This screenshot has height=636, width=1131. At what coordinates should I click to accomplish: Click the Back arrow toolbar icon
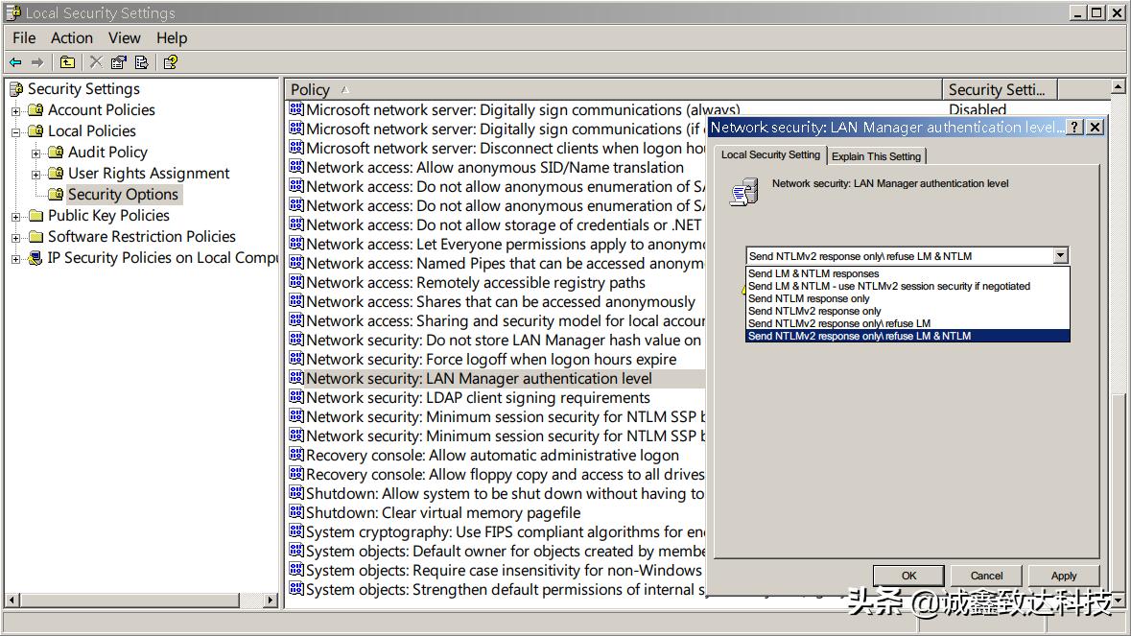click(x=15, y=62)
